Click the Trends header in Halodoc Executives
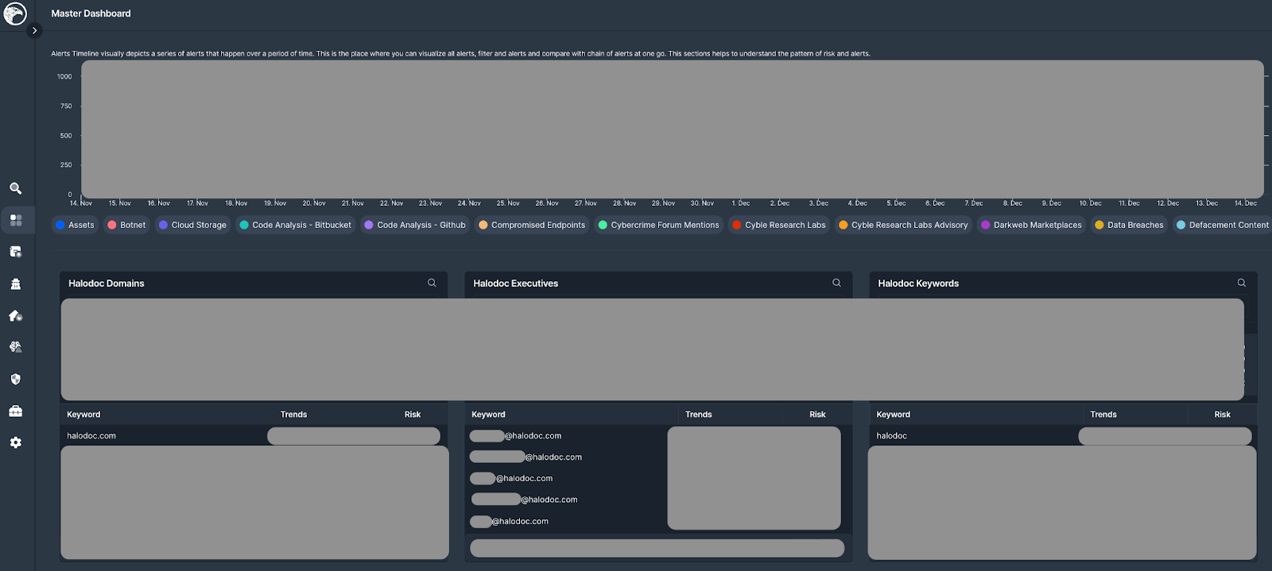The image size is (1272, 571). (x=699, y=415)
